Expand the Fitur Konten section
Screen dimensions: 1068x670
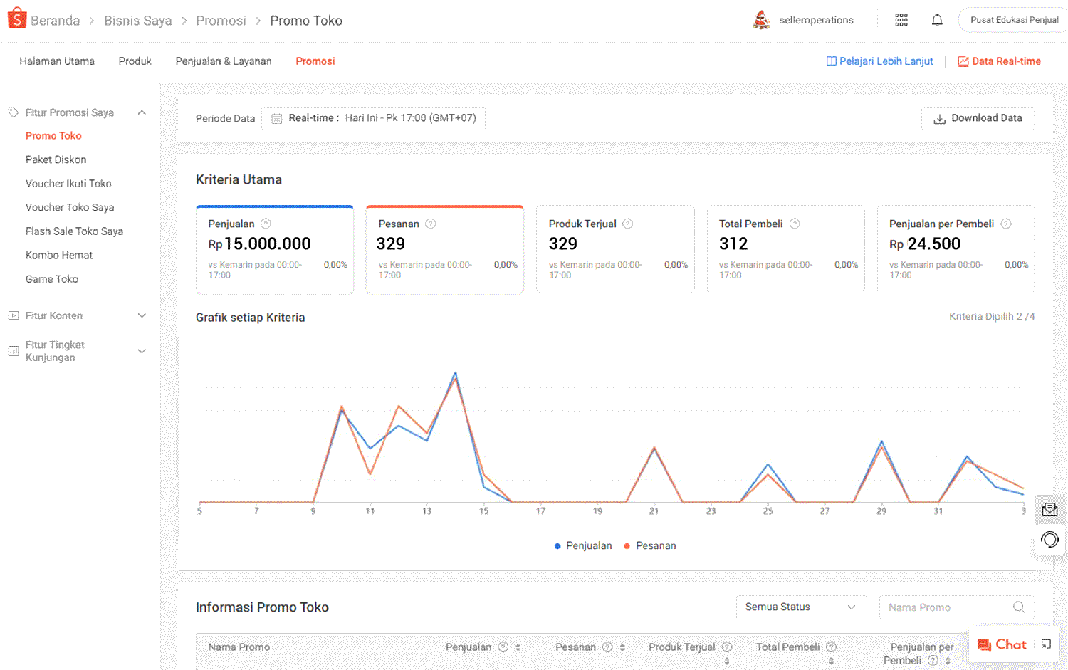pyautogui.click(x=142, y=315)
